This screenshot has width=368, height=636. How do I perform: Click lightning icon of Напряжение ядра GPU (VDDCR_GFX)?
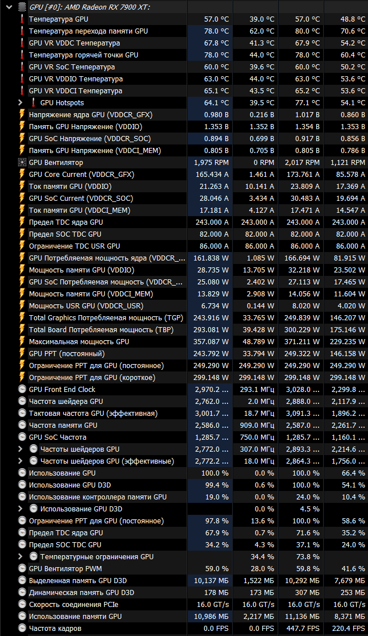click(x=22, y=115)
